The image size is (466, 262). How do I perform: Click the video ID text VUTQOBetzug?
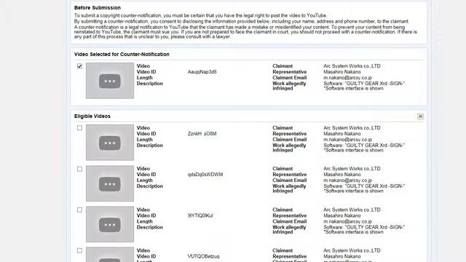click(x=204, y=256)
